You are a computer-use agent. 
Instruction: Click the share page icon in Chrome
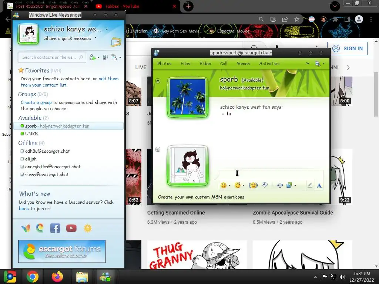pyautogui.click(x=285, y=19)
